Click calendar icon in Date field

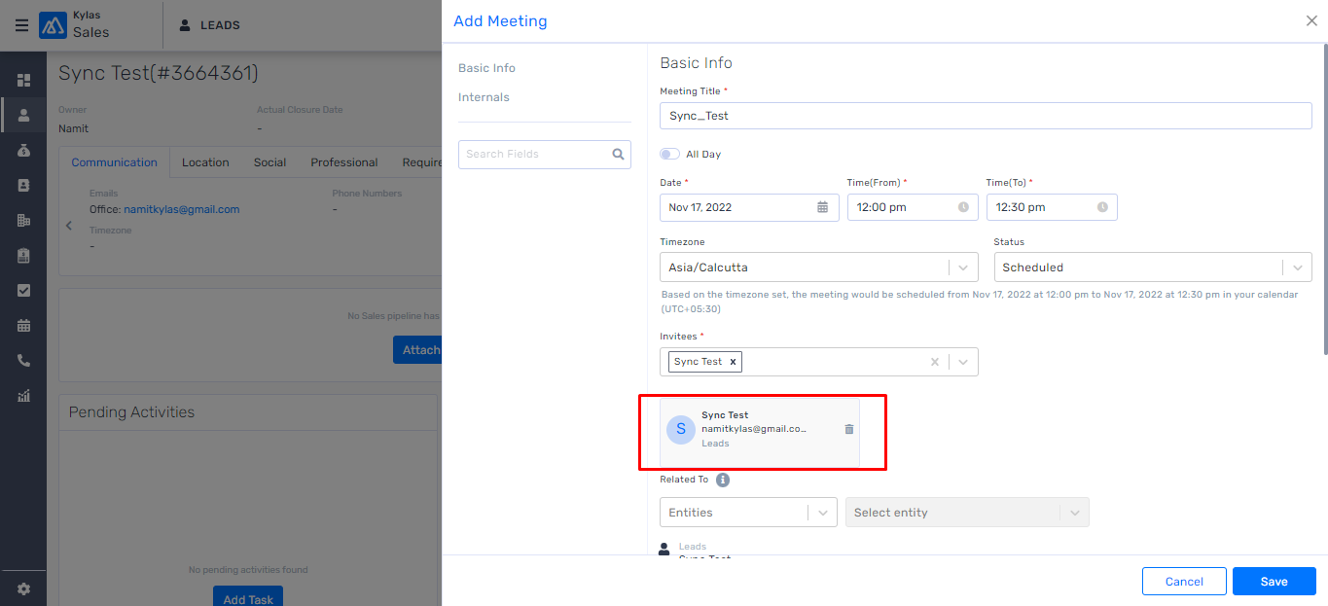822,207
